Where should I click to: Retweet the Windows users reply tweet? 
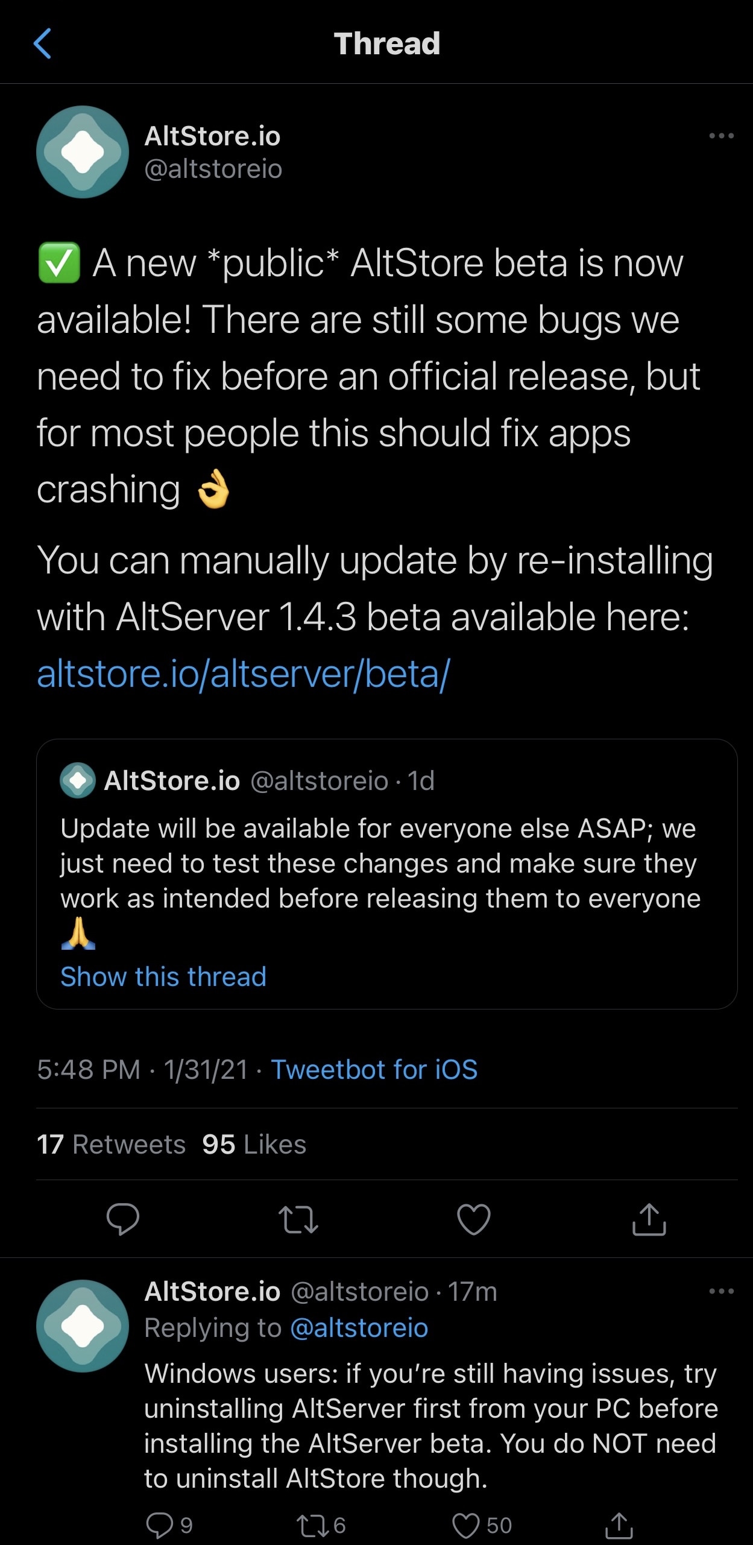(x=312, y=1525)
